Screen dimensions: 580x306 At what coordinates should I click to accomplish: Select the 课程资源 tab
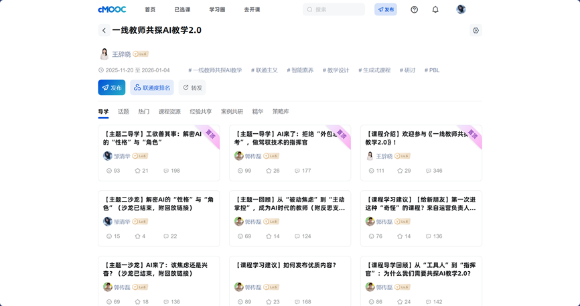[x=169, y=112]
